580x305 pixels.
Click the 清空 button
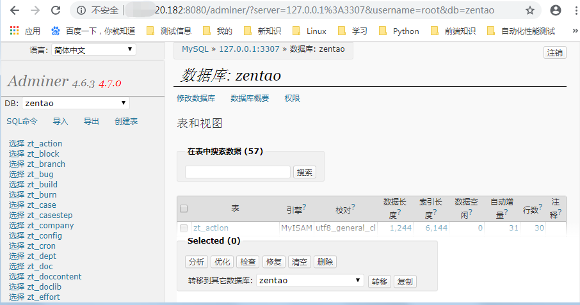tap(299, 262)
